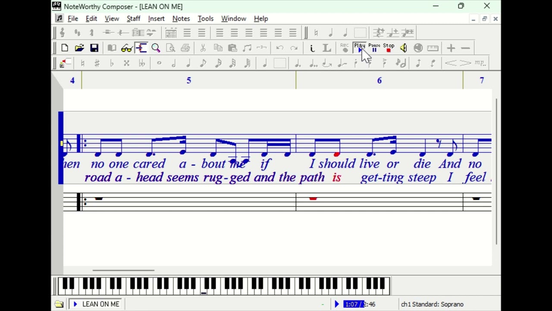Image resolution: width=552 pixels, height=311 pixels.
Task: Click the folder icon in status bar
Action: [59, 304]
